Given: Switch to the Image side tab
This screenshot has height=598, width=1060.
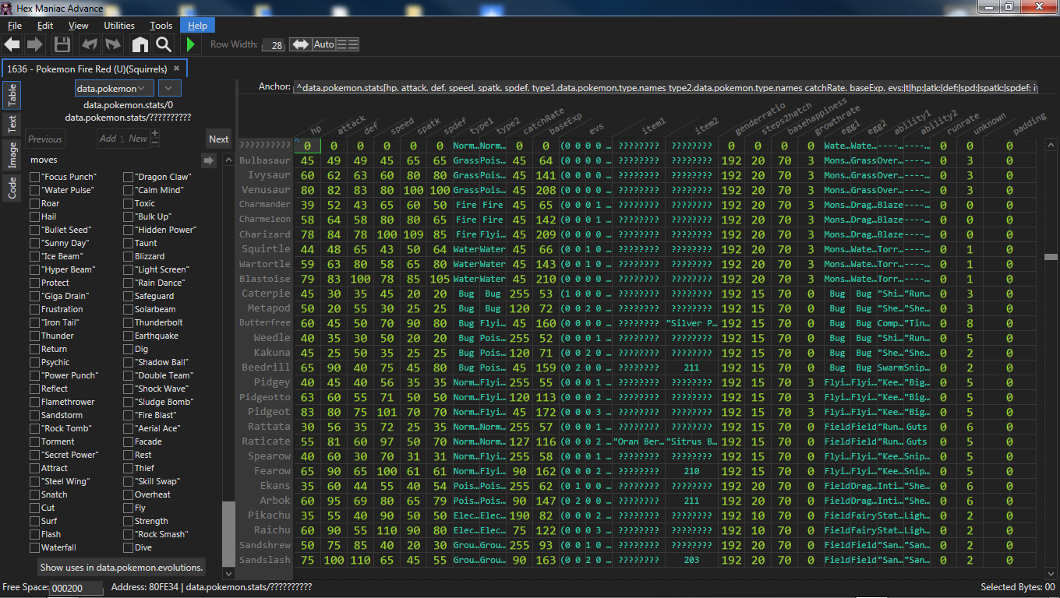Looking at the screenshot, I should (x=12, y=155).
